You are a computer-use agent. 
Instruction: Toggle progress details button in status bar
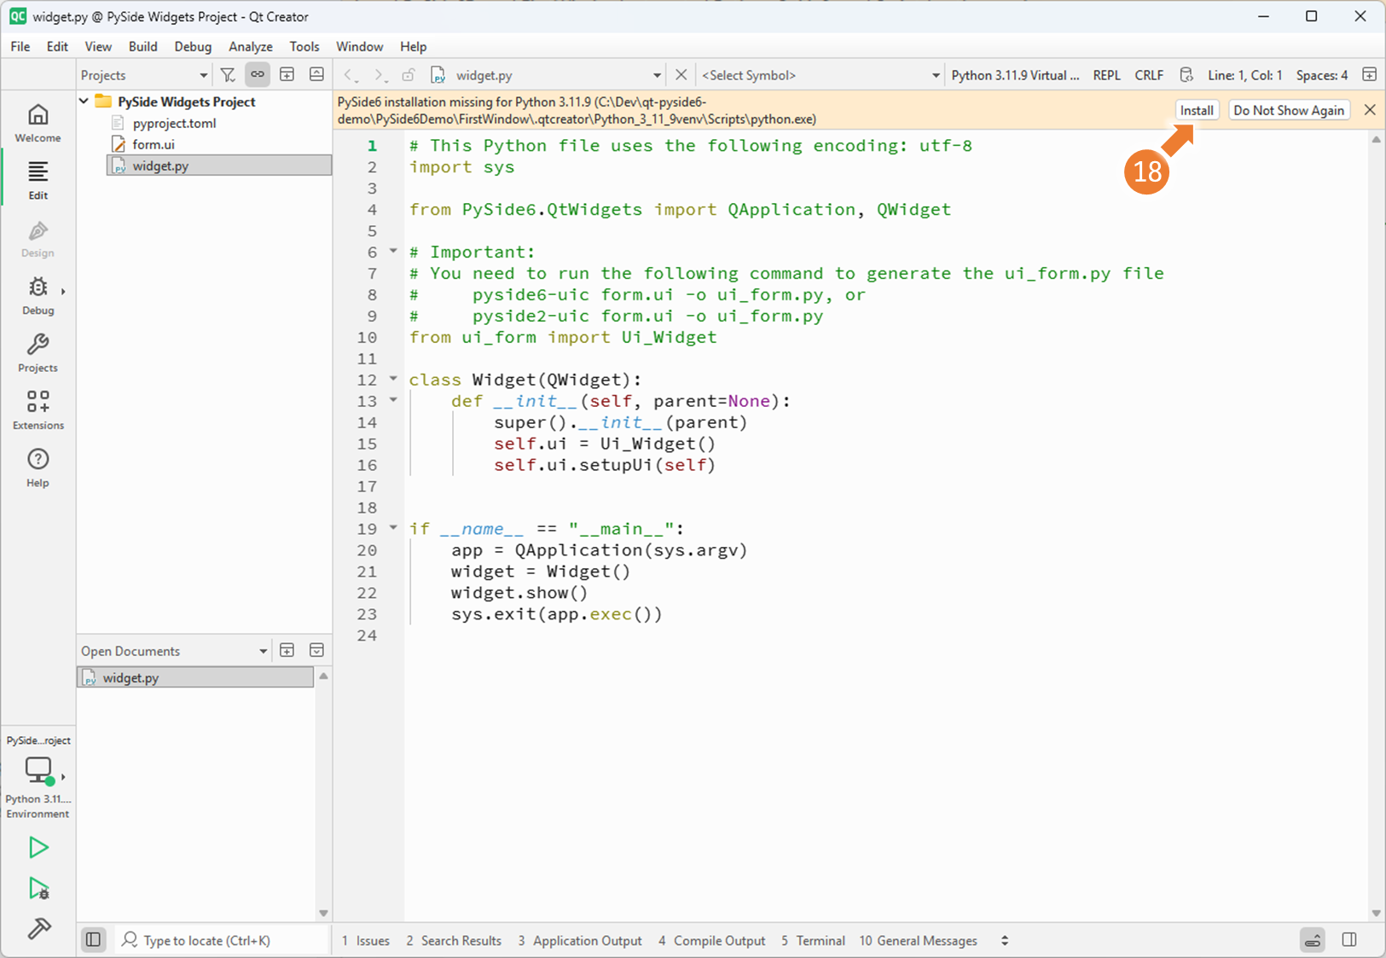coord(1313,940)
